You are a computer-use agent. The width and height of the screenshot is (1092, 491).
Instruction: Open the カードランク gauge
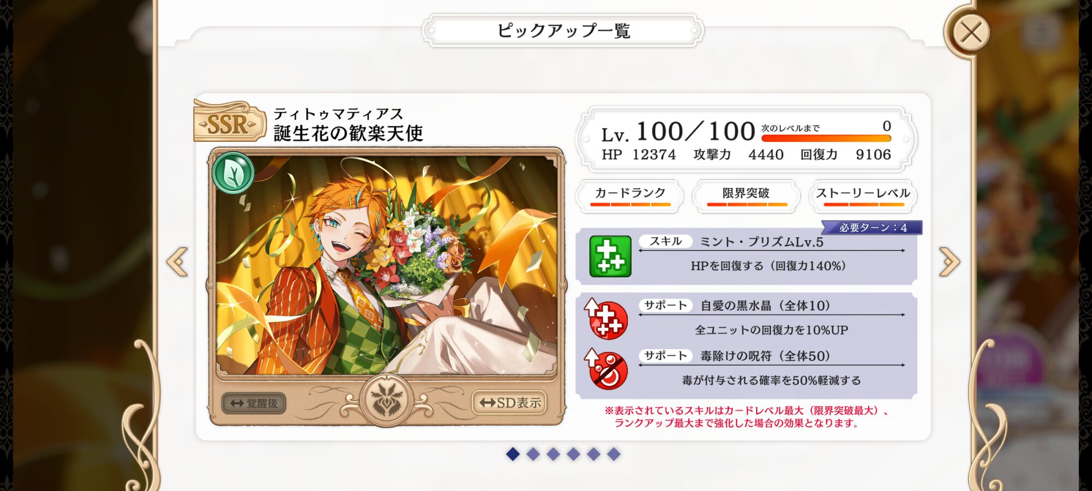[630, 196]
